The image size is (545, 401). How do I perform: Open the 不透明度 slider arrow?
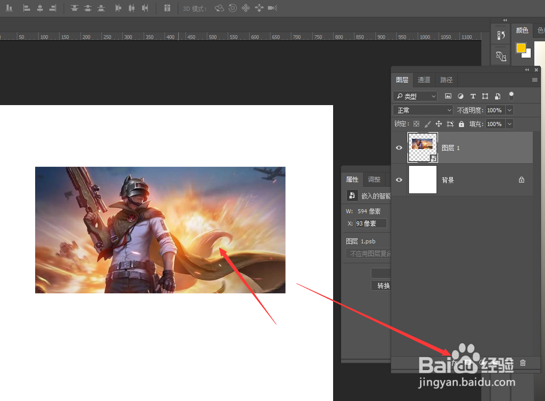(x=509, y=110)
